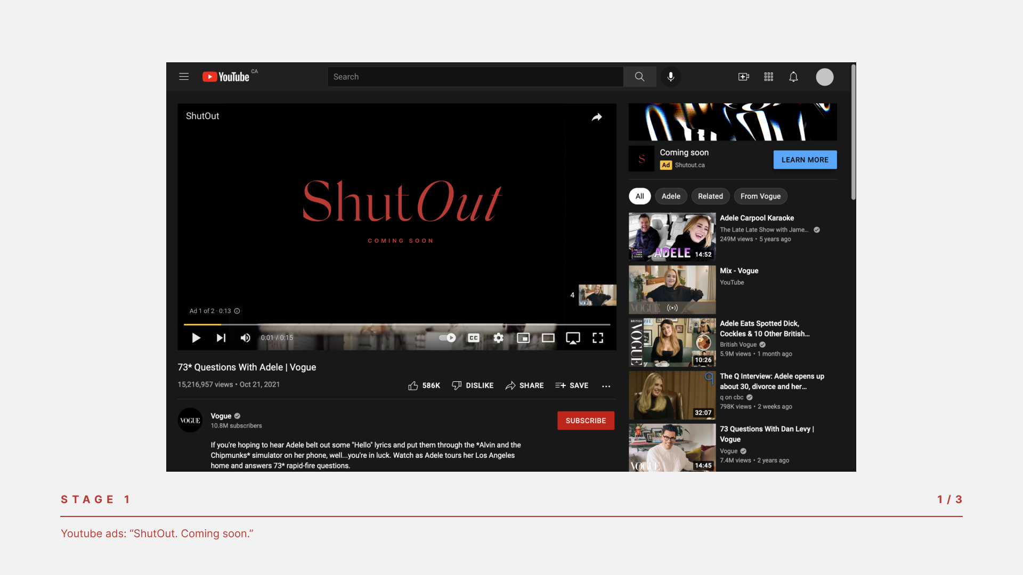Subscribe to the Vogue channel

tap(586, 420)
